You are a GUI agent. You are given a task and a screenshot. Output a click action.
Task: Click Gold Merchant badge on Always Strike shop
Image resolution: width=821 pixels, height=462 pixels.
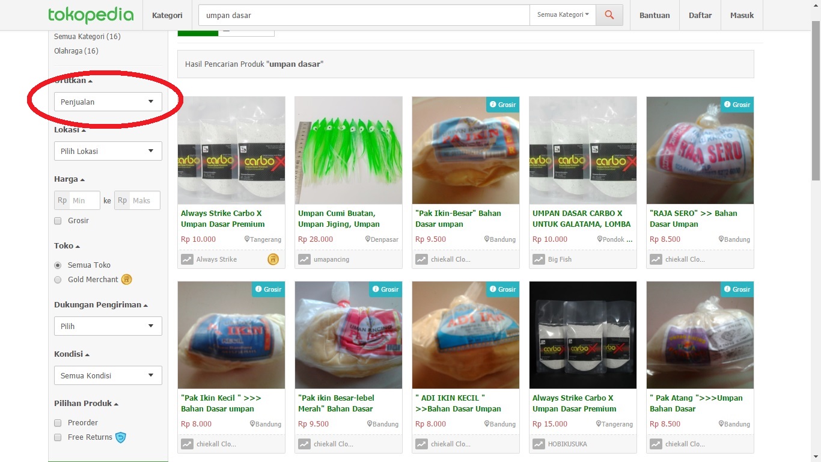273,259
